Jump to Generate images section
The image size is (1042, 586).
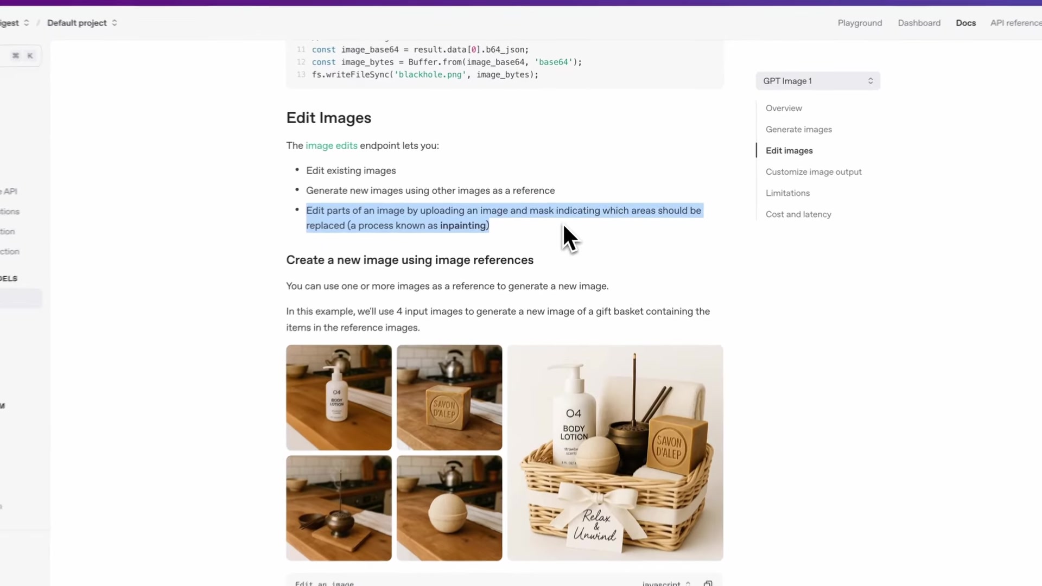[x=798, y=129]
